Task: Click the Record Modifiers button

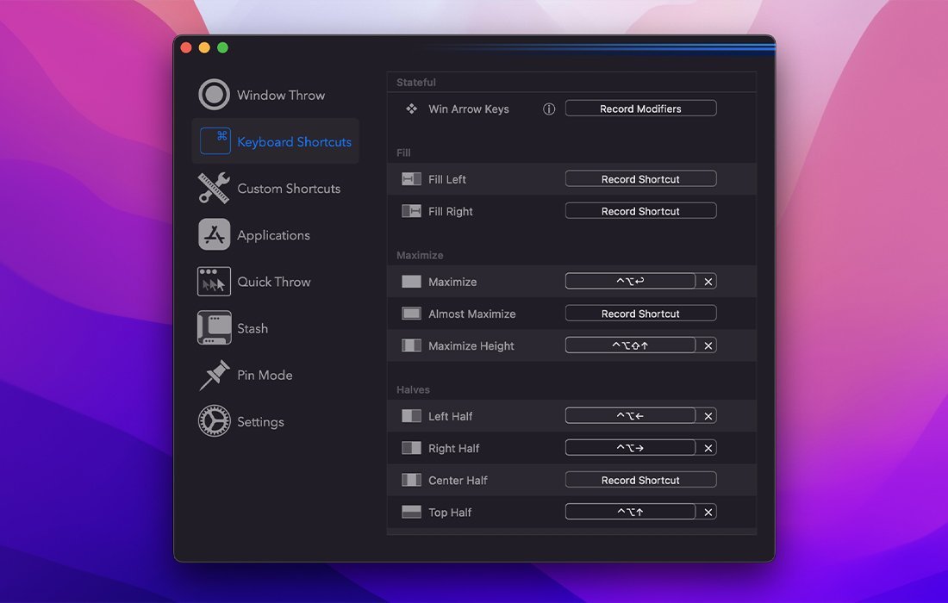Action: click(x=640, y=108)
